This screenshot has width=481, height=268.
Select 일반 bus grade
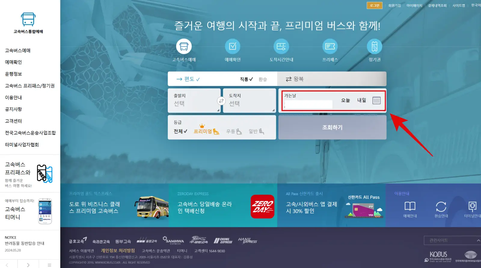coord(256,131)
